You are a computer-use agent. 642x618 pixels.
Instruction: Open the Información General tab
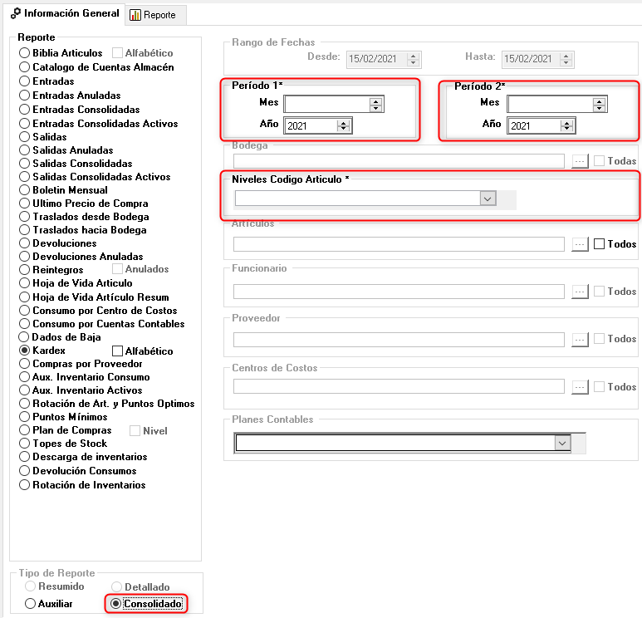65,14
